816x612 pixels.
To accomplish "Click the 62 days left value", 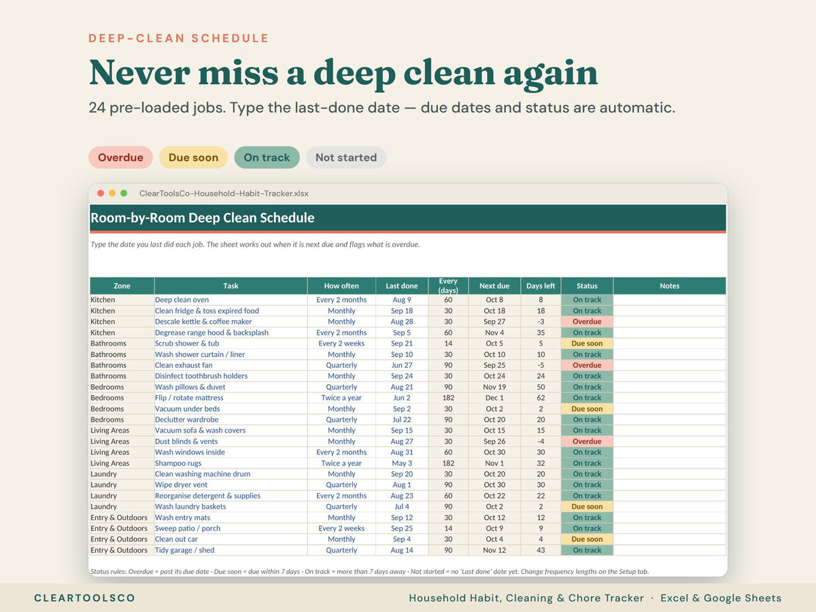I will [x=541, y=398].
